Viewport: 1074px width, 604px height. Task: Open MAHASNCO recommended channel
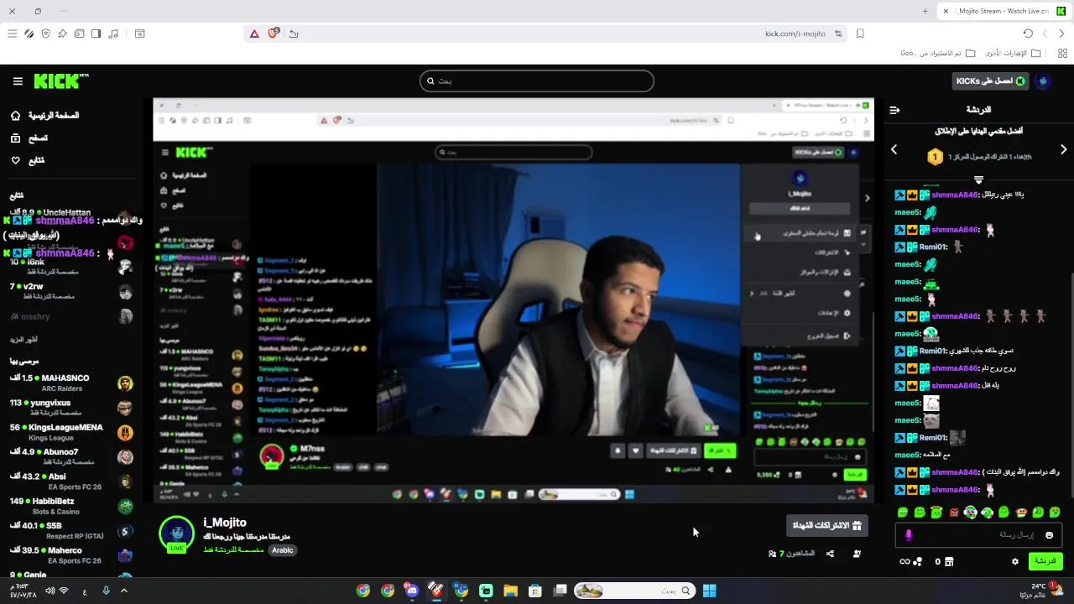[71, 383]
